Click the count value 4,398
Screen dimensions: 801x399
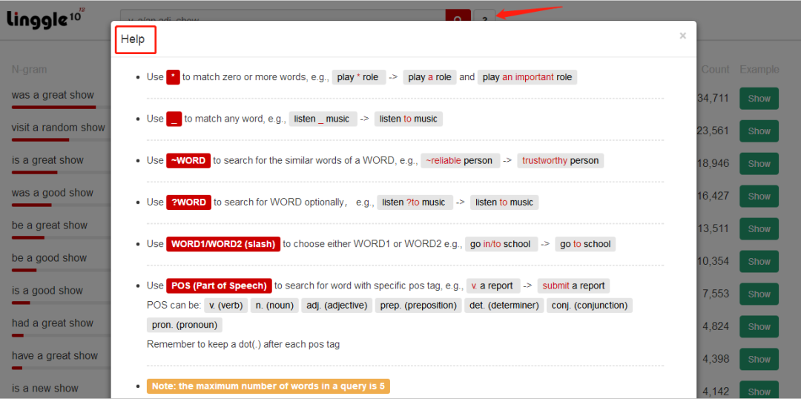pos(715,359)
